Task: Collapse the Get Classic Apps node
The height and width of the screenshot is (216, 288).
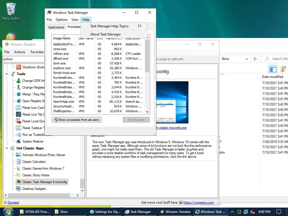Action: 7,148
